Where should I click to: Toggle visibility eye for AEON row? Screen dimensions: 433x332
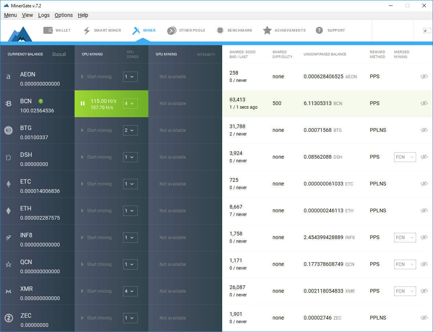[424, 76]
